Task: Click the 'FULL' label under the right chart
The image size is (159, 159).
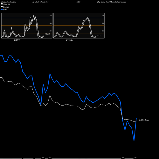Action: (x=69, y=40)
